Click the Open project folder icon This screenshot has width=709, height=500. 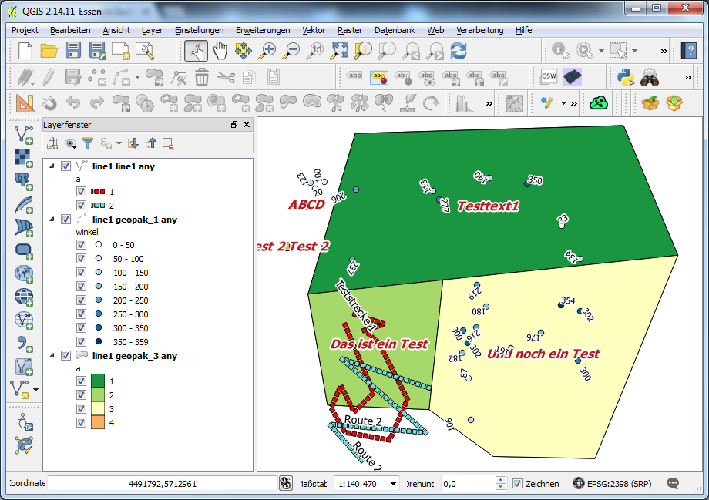tap(49, 51)
